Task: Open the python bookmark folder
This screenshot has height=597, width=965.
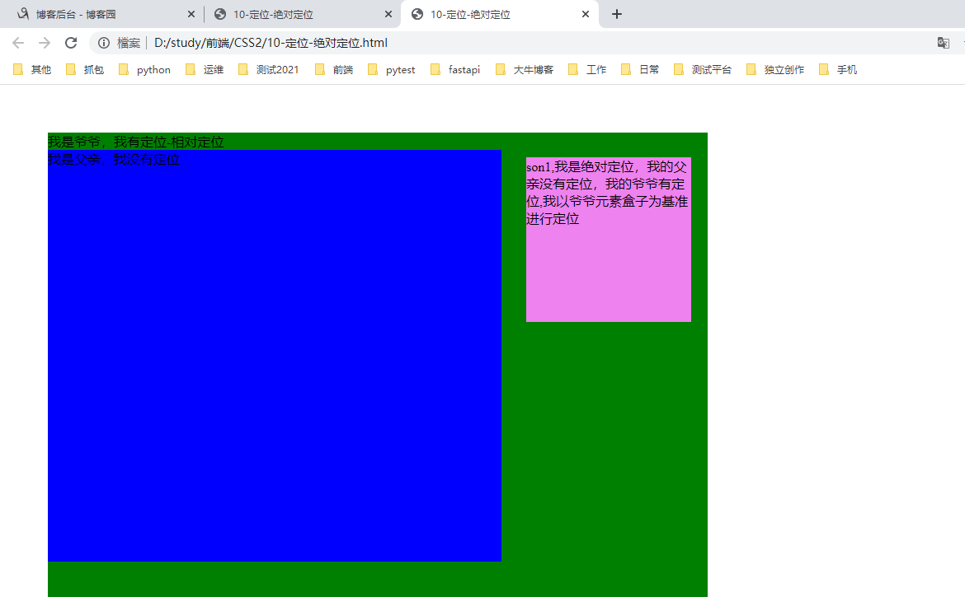Action: pyautogui.click(x=144, y=69)
